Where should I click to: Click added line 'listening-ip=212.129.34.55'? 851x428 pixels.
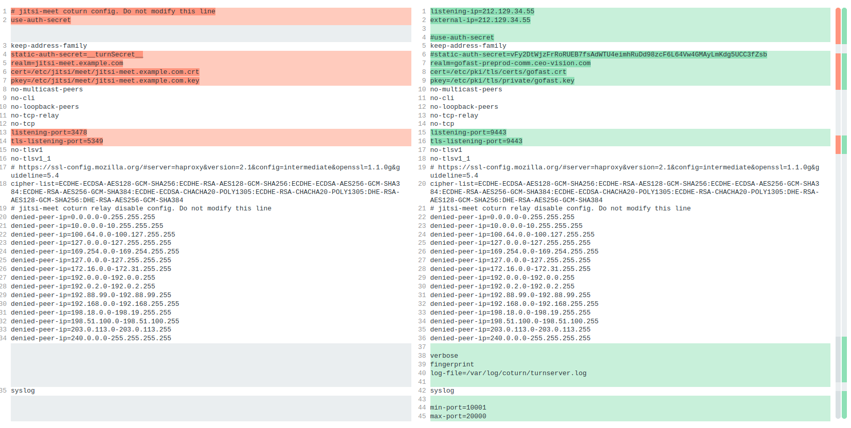pyautogui.click(x=482, y=11)
